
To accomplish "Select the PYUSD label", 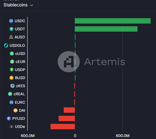I will [19, 118].
